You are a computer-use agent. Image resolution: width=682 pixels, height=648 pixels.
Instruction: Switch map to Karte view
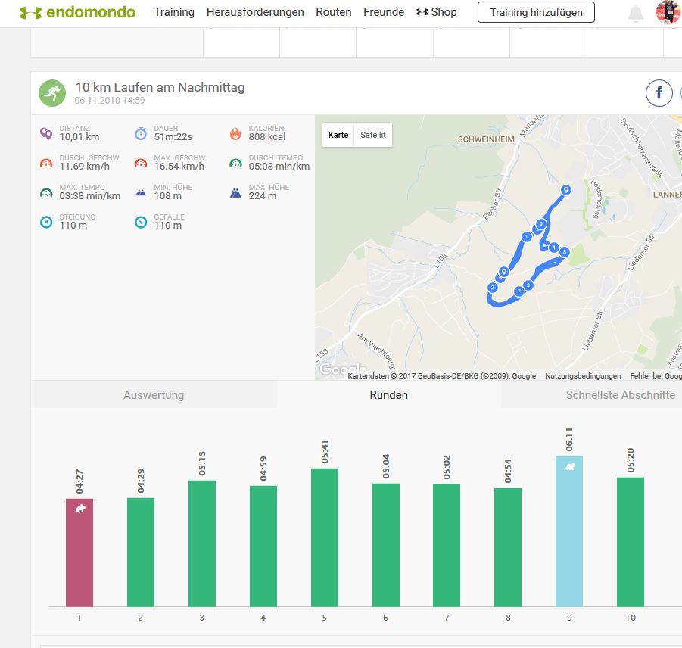point(338,135)
